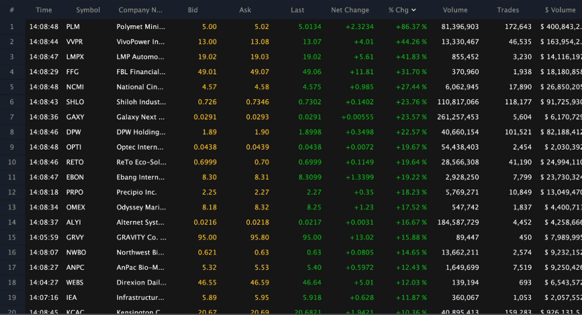Select the PRPO ticker symbol
The height and width of the screenshot is (315, 582).
point(74,192)
